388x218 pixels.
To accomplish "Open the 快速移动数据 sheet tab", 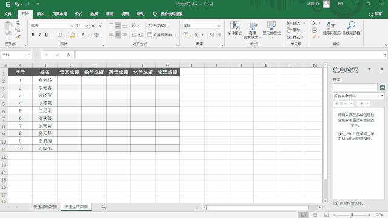I will [x=45, y=206].
